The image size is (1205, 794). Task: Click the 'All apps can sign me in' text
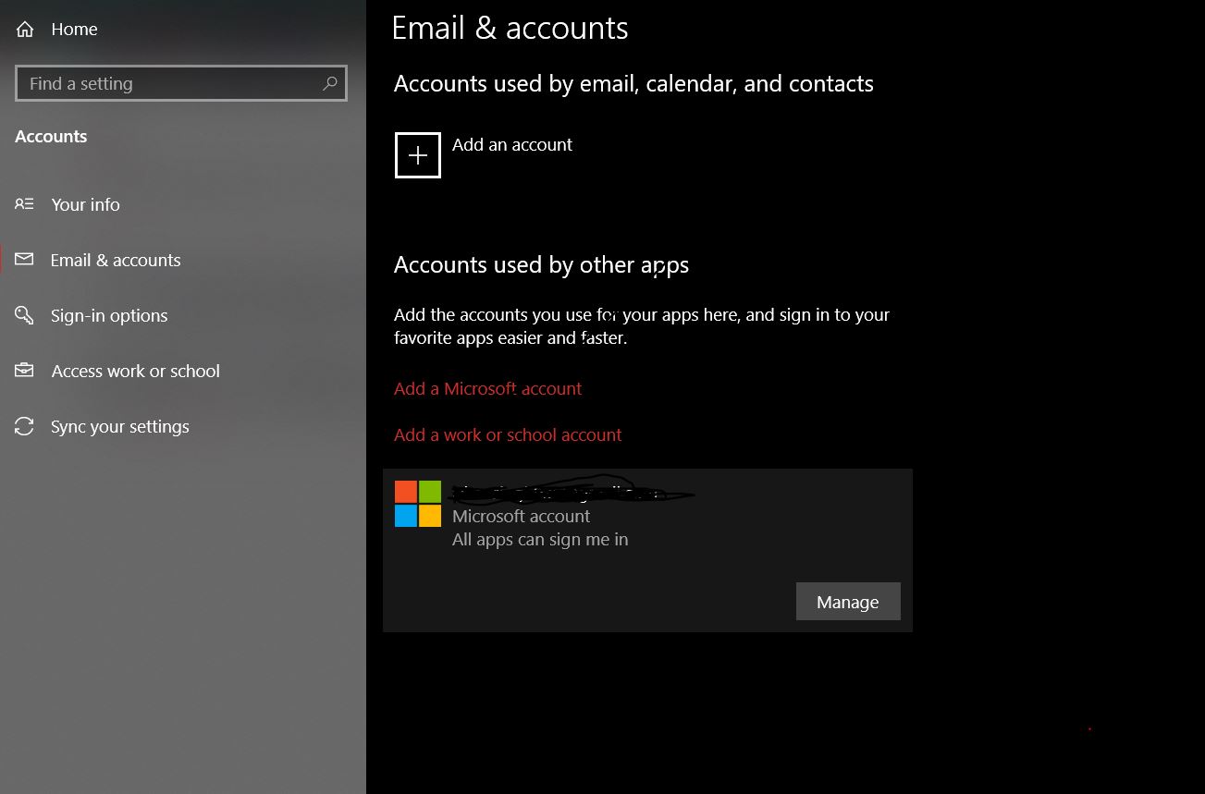(x=540, y=540)
